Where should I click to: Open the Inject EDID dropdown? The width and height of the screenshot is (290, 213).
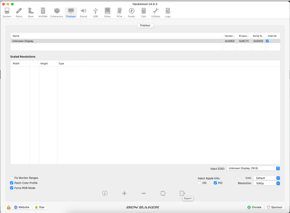point(253,168)
